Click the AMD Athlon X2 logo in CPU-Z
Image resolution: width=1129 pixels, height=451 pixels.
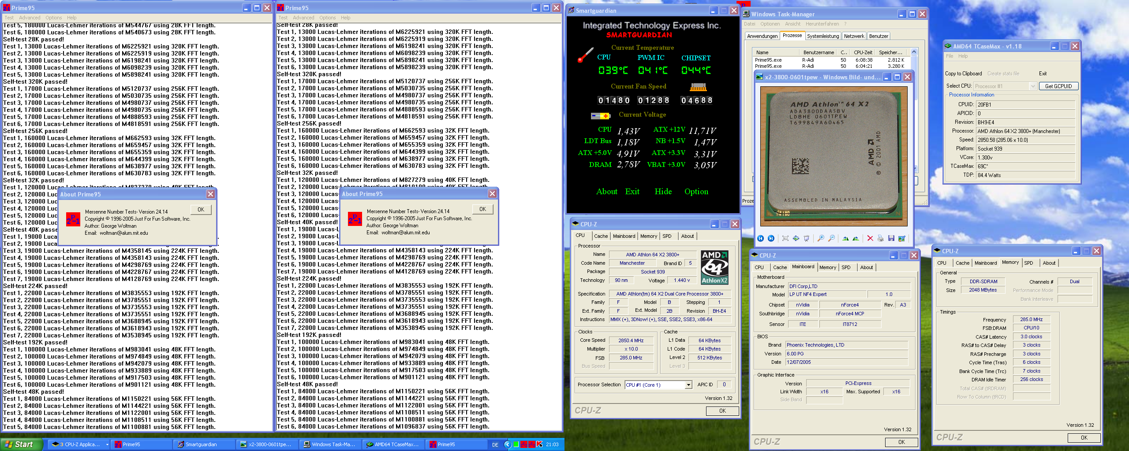click(714, 268)
